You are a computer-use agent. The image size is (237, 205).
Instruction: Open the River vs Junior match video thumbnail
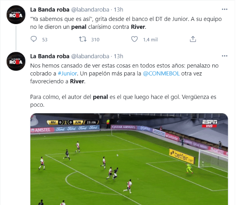point(129,159)
